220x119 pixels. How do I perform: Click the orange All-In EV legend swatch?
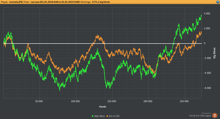pyautogui.click(x=107, y=116)
